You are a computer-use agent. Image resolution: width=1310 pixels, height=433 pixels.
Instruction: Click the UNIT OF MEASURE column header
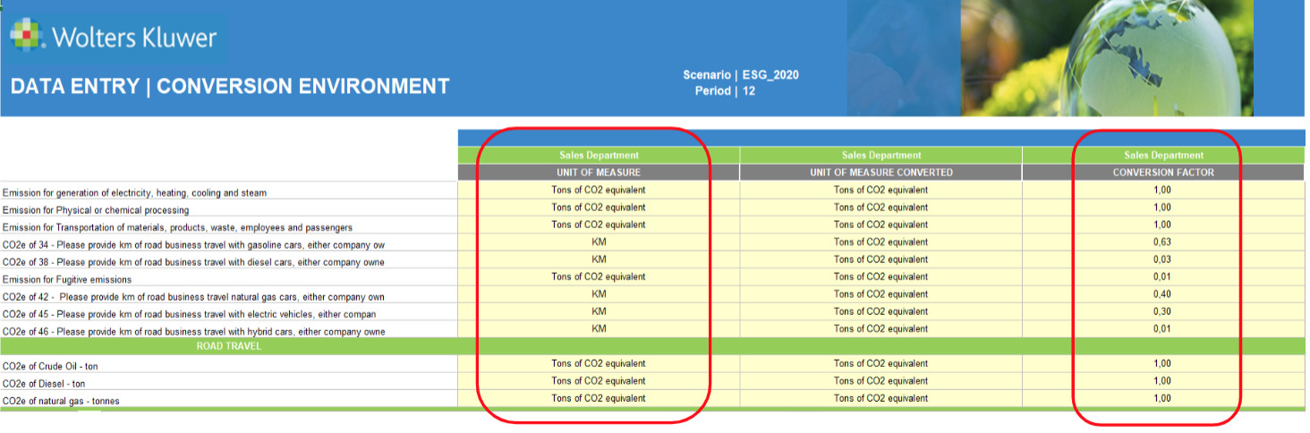point(599,172)
